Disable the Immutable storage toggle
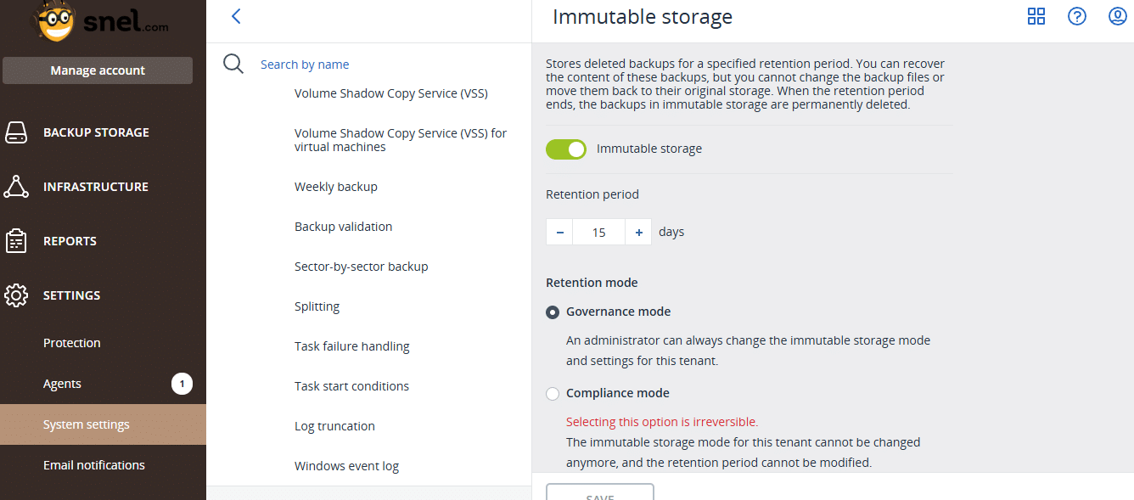Image resolution: width=1134 pixels, height=500 pixels. coord(566,149)
